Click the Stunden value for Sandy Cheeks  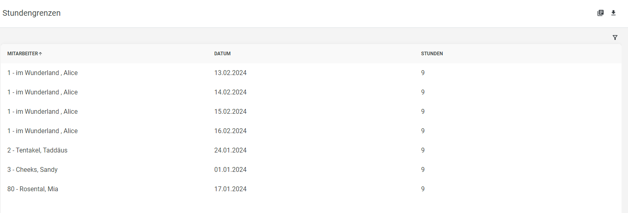coord(423,170)
